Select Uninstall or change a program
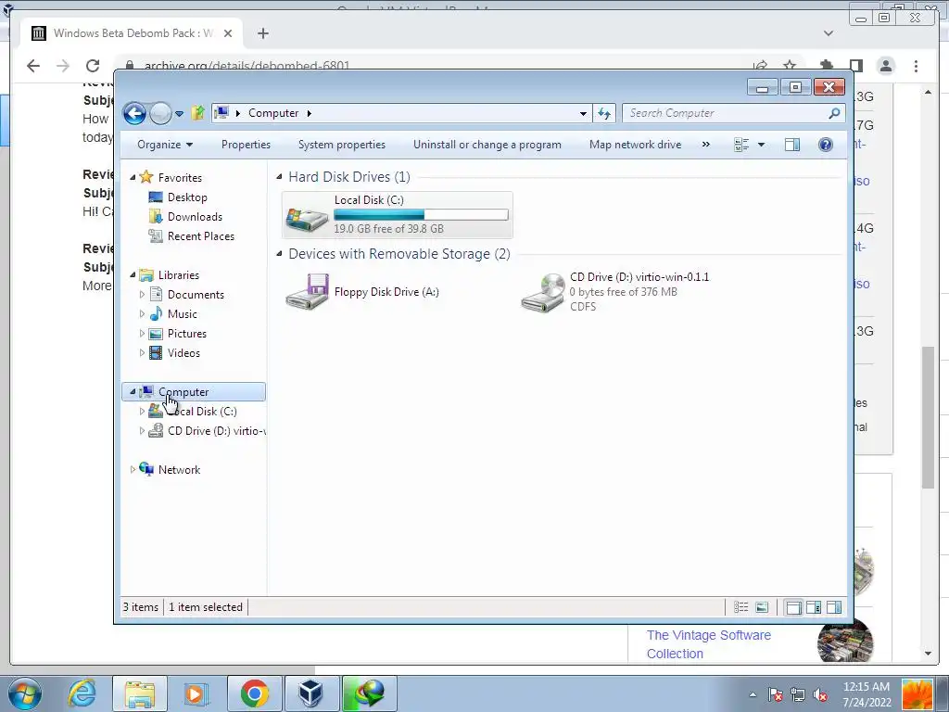The image size is (949, 712). pyautogui.click(x=487, y=145)
